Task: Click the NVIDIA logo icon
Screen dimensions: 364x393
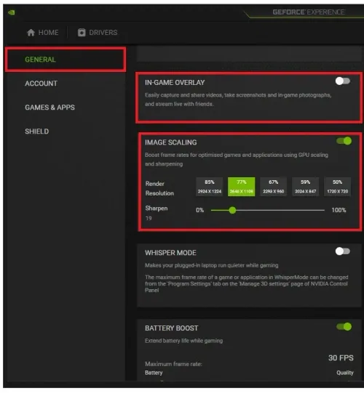Action: point(12,12)
